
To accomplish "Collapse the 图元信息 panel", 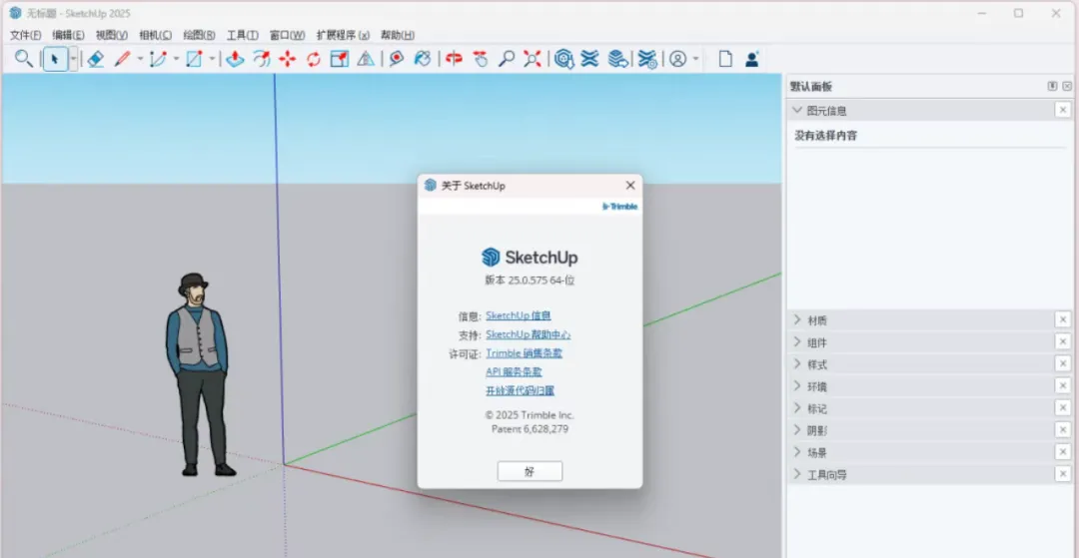I will (797, 110).
